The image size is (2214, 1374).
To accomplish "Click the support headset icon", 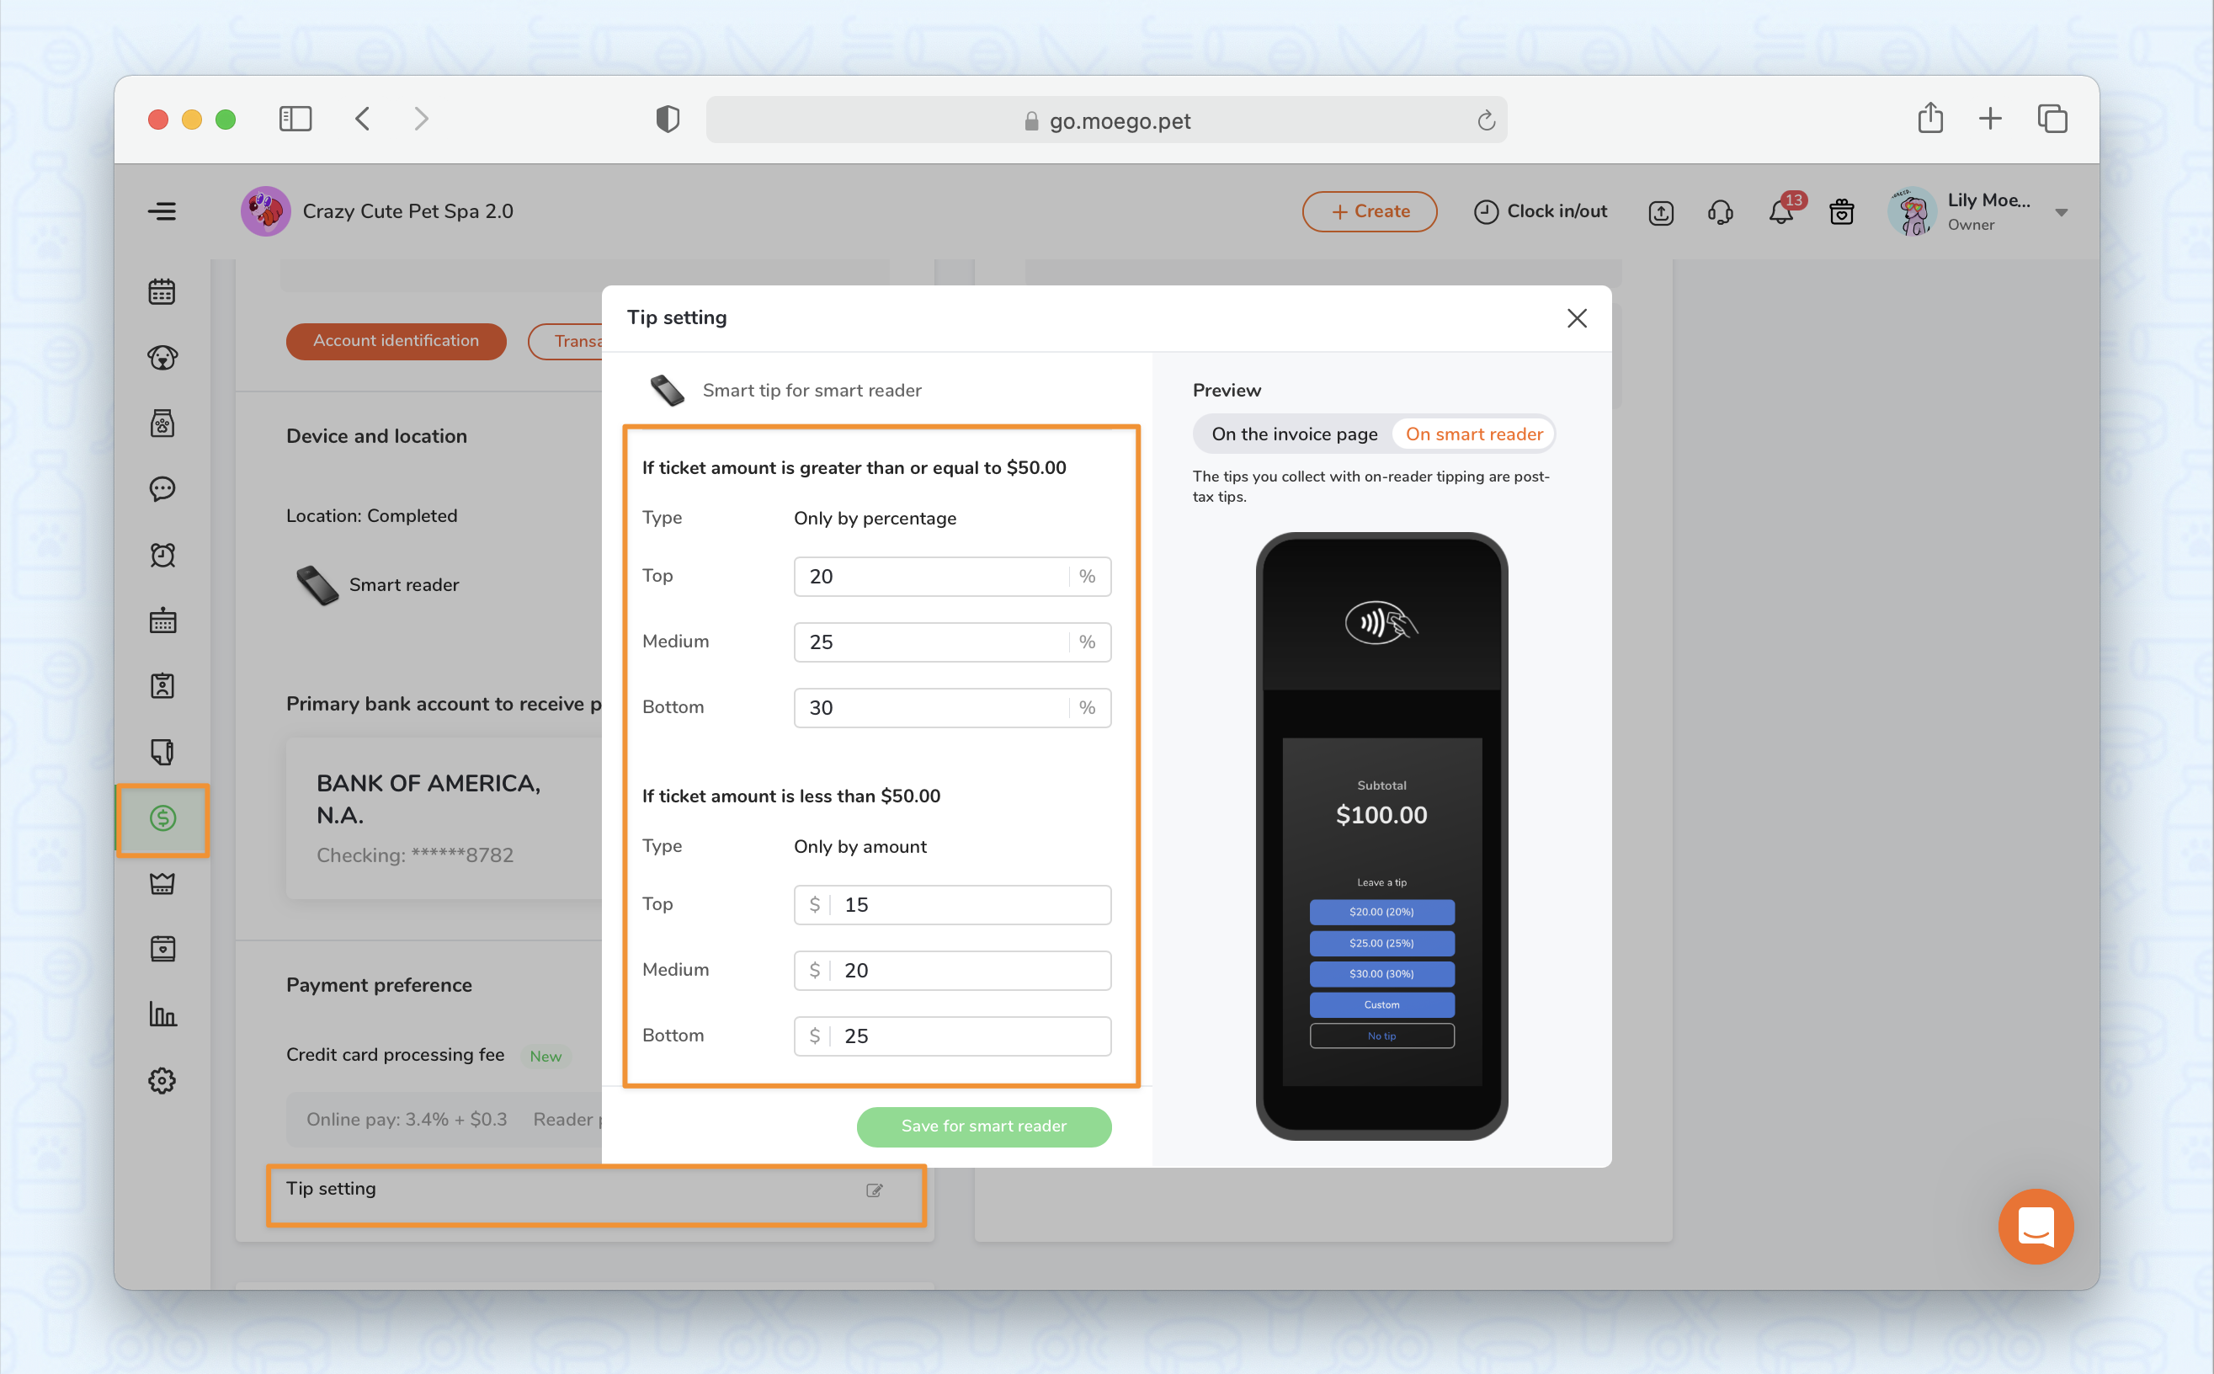I will 1720,211.
